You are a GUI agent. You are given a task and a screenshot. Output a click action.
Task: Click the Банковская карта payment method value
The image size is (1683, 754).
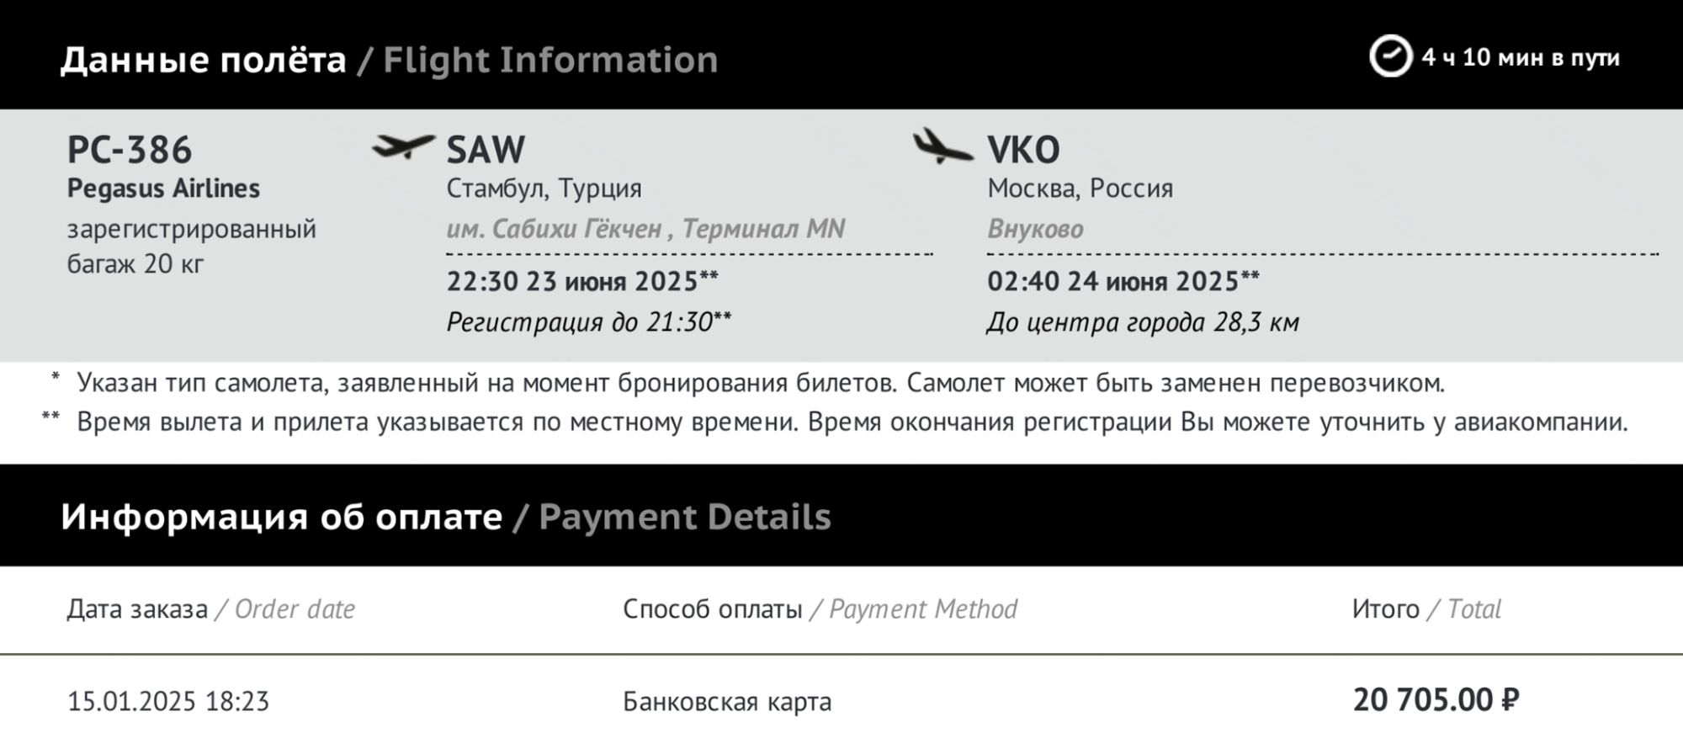[727, 701]
